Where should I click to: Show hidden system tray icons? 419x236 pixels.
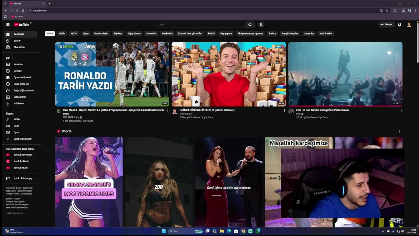(383, 231)
